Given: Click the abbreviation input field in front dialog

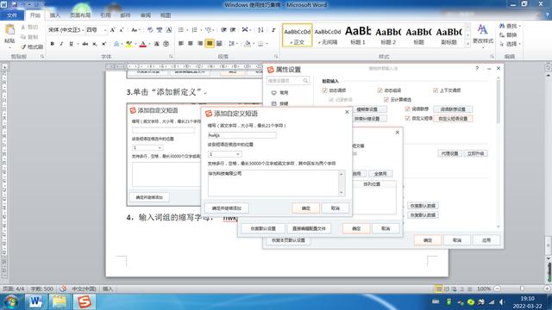Looking at the screenshot, I should [241, 135].
